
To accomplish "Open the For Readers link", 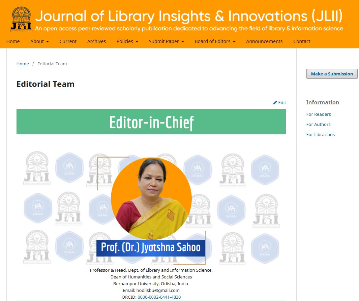I will click(x=319, y=114).
